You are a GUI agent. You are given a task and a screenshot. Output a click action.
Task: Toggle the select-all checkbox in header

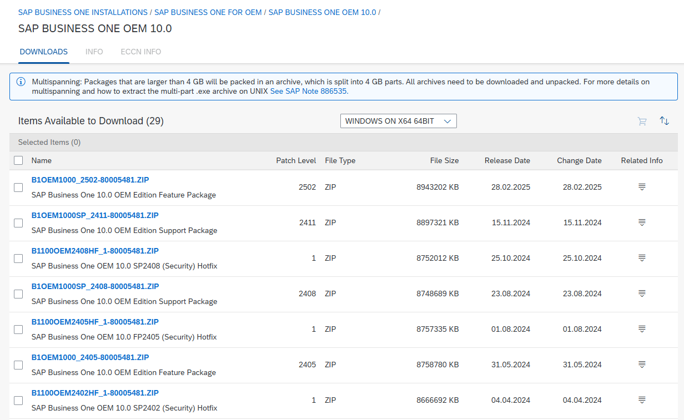pos(18,160)
